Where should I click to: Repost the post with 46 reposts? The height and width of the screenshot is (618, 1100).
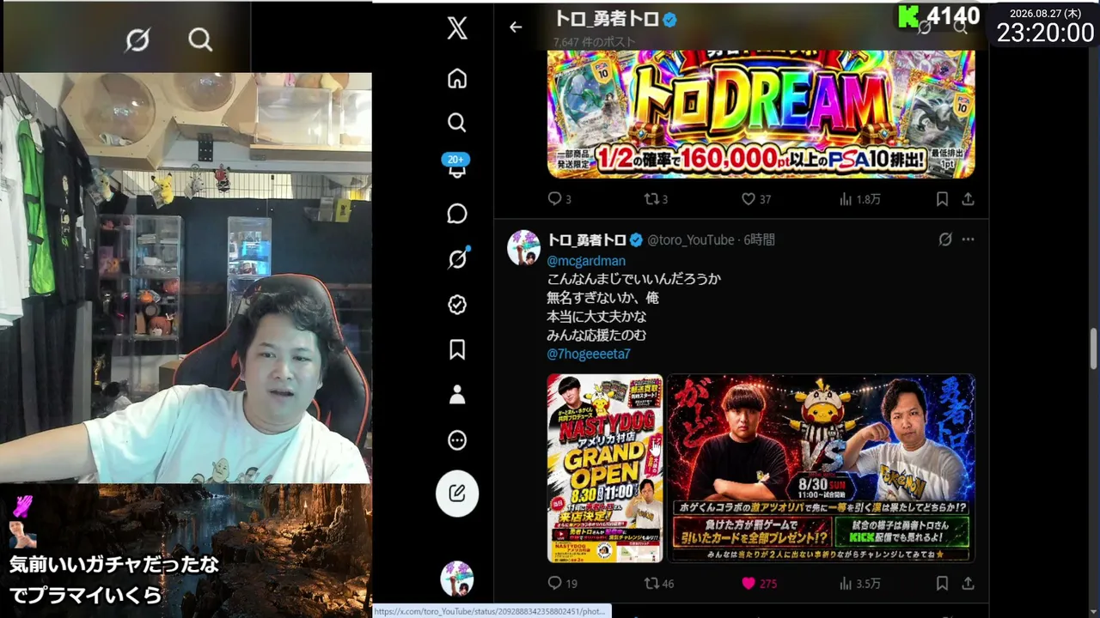(659, 584)
